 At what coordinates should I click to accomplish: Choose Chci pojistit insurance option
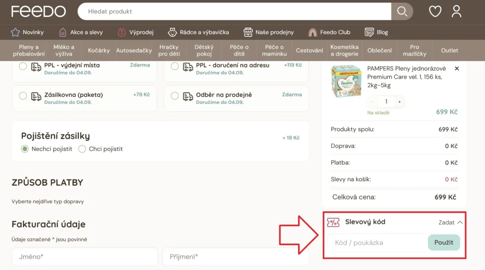tap(82, 149)
